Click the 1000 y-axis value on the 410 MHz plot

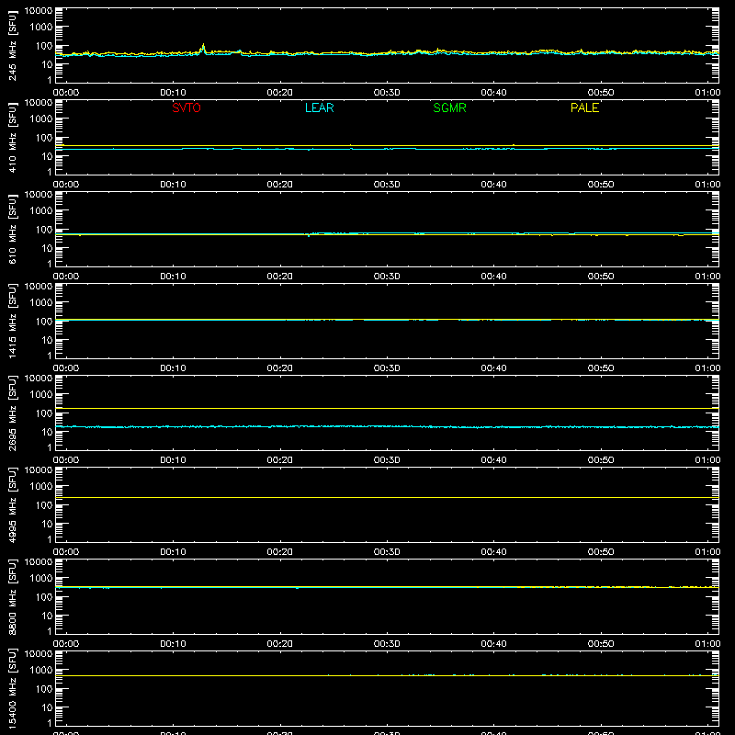point(41,119)
